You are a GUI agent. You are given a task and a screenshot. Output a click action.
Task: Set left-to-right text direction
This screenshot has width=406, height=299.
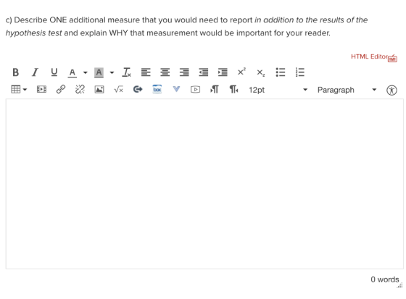click(215, 90)
